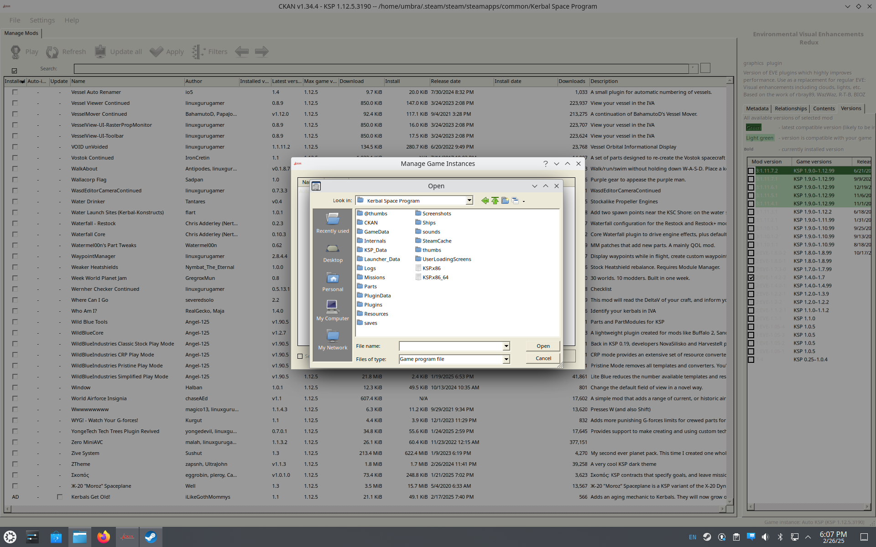The image size is (876, 547).
Task: Open the Settings menu in CKAN
Action: 42,20
